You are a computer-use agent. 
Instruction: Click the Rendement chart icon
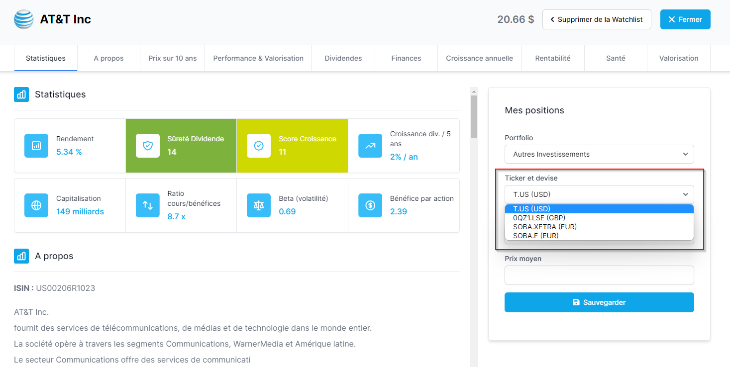pos(36,146)
